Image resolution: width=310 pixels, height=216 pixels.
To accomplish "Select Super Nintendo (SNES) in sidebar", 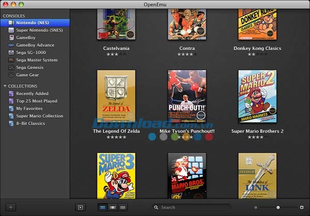I will click(x=35, y=30).
